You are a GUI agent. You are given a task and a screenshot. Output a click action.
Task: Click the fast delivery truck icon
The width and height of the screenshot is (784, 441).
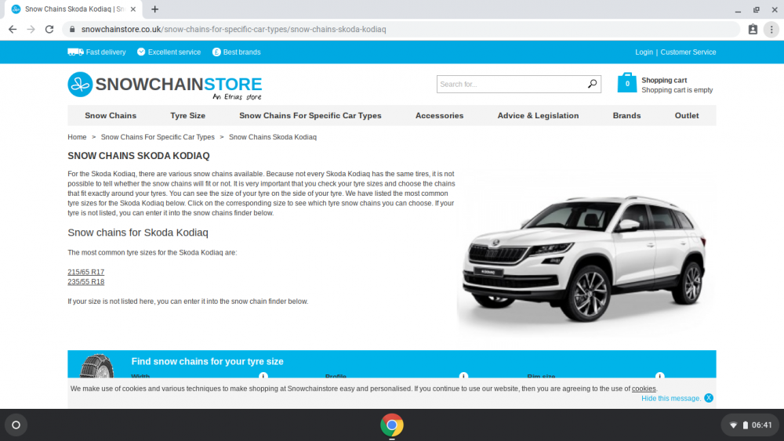(75, 52)
